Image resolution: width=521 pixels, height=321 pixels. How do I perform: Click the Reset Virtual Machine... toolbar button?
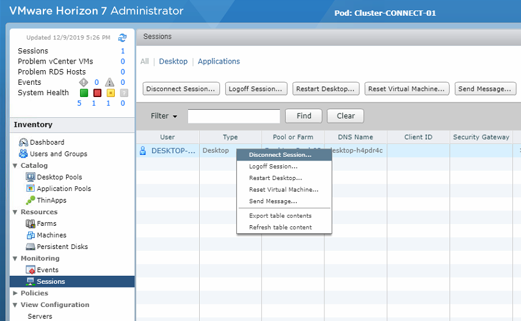(x=407, y=89)
